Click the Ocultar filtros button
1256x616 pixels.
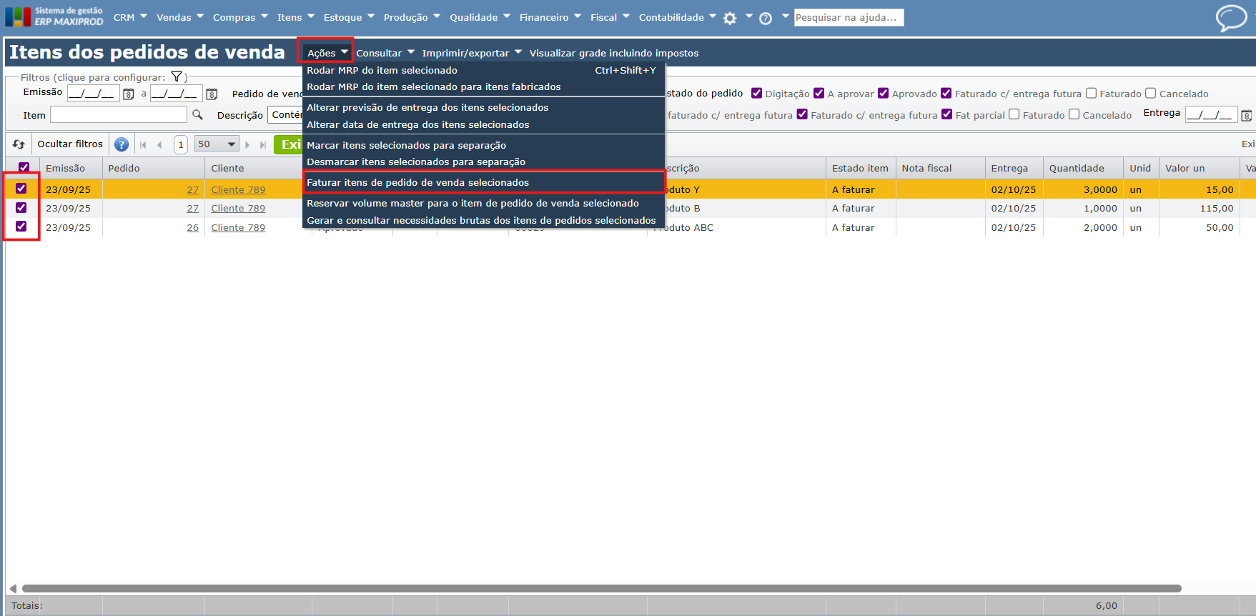point(70,144)
